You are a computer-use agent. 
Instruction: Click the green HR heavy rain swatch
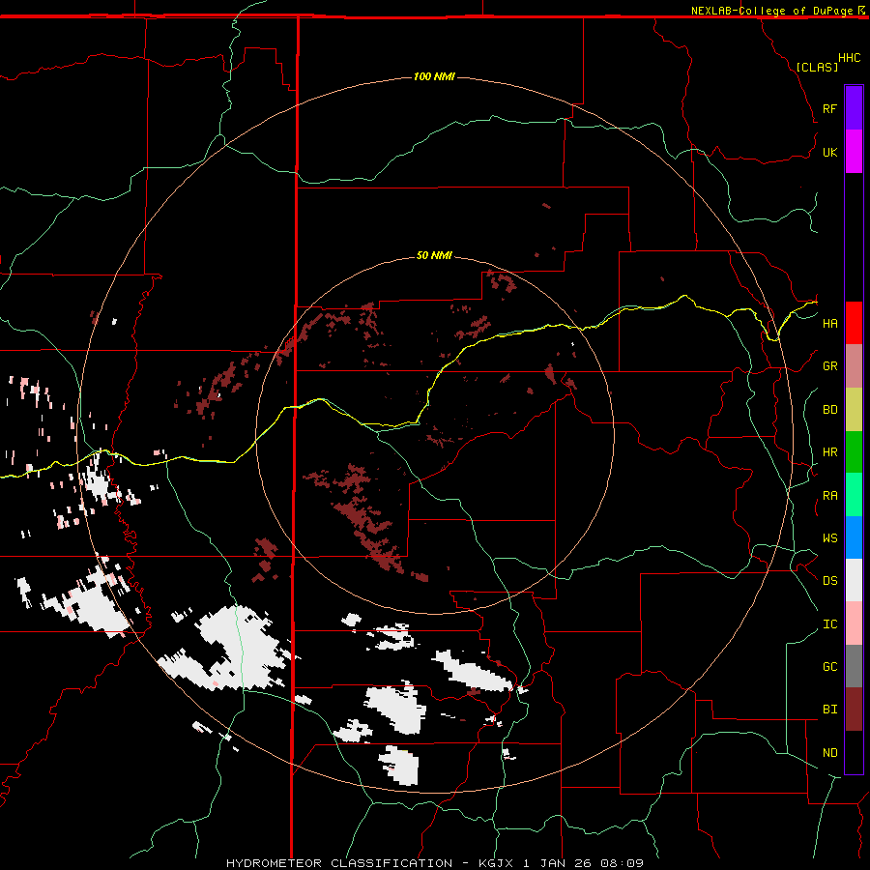(x=854, y=452)
